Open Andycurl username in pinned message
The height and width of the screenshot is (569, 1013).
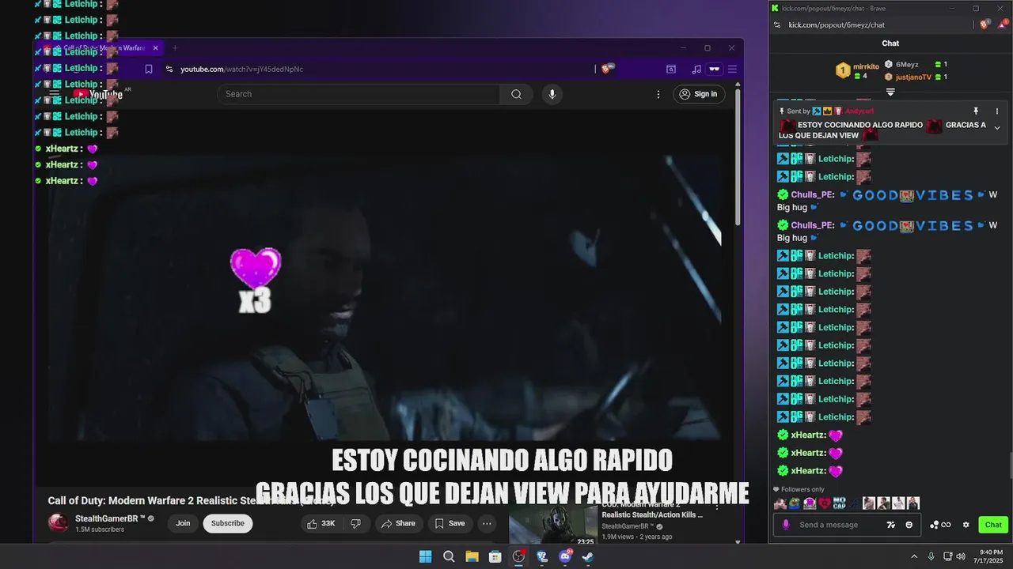point(859,111)
